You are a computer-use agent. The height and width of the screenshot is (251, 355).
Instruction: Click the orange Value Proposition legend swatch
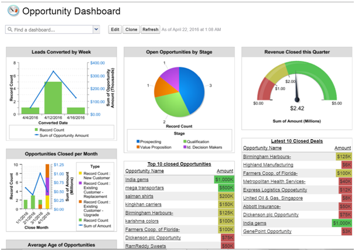pos(138,147)
